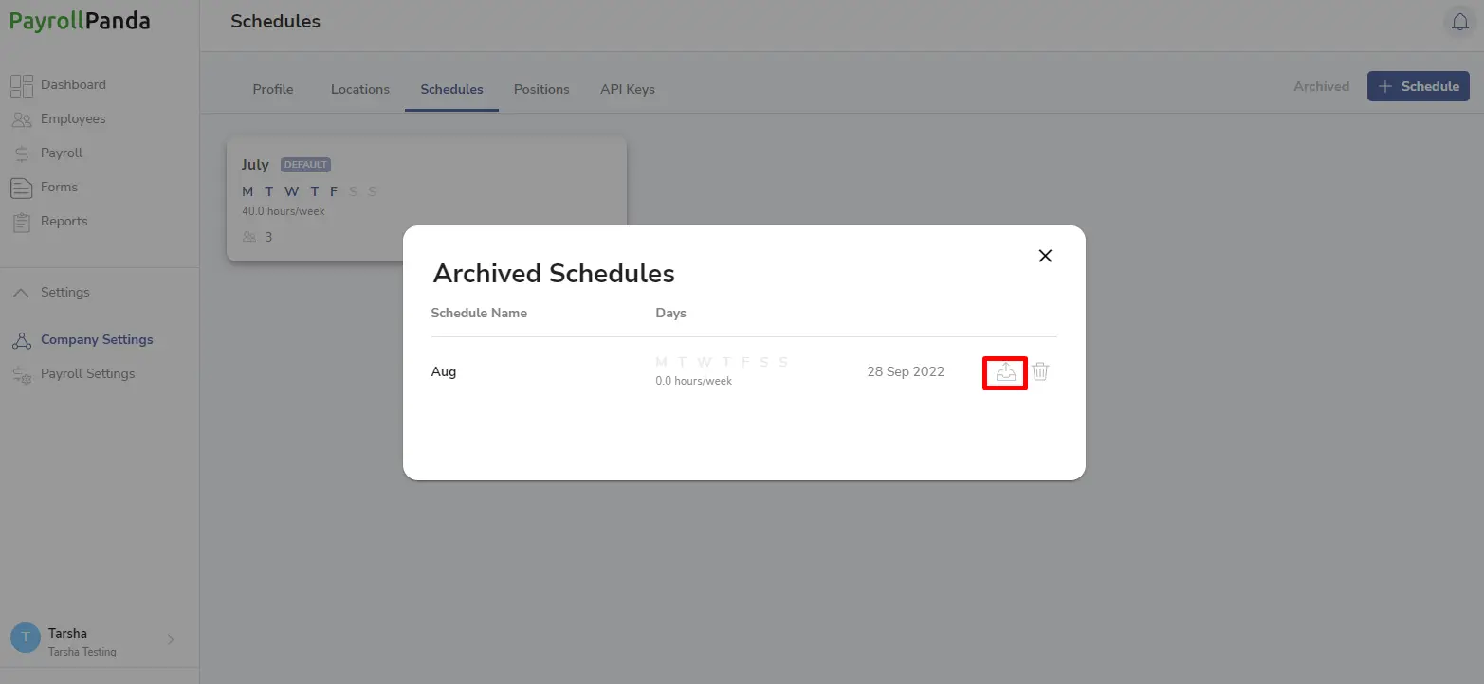Screen dimensions: 1484x684
Task: Expand the Tarsha account menu chevron
Action: tap(171, 639)
